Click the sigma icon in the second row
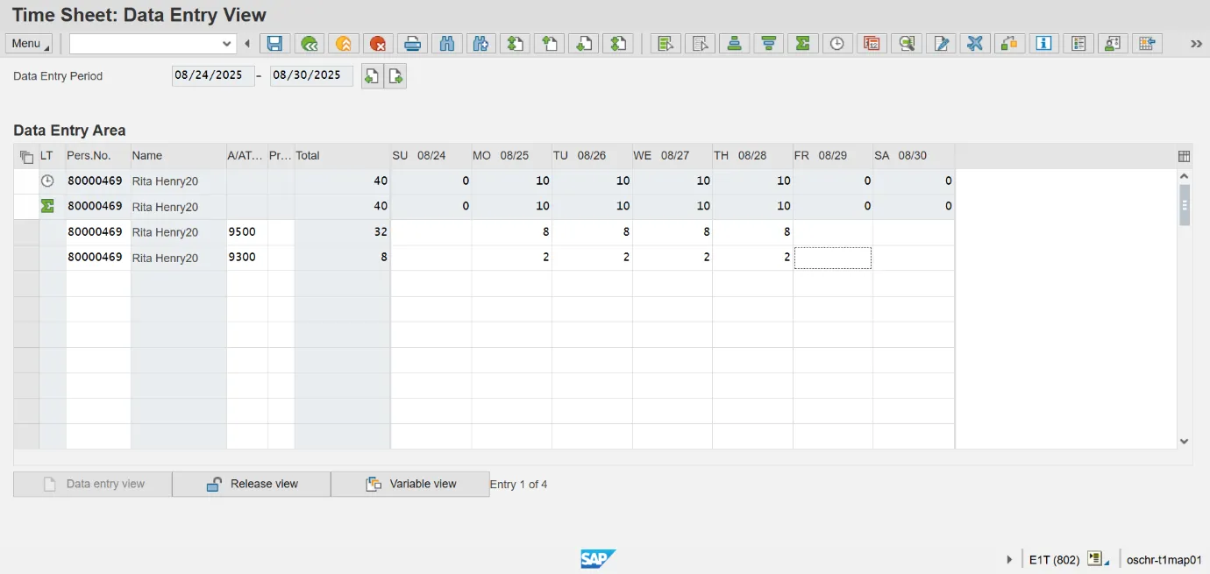The width and height of the screenshot is (1210, 574). point(47,206)
